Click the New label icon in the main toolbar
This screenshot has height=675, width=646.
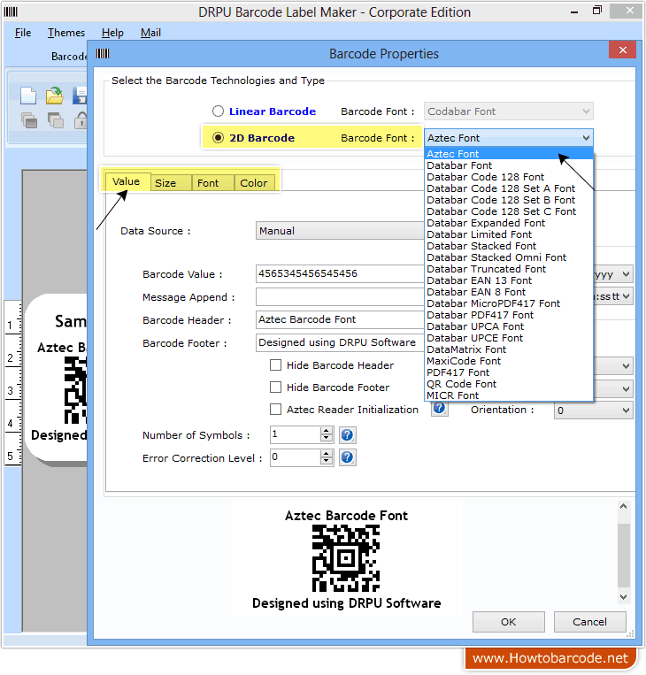pyautogui.click(x=28, y=96)
